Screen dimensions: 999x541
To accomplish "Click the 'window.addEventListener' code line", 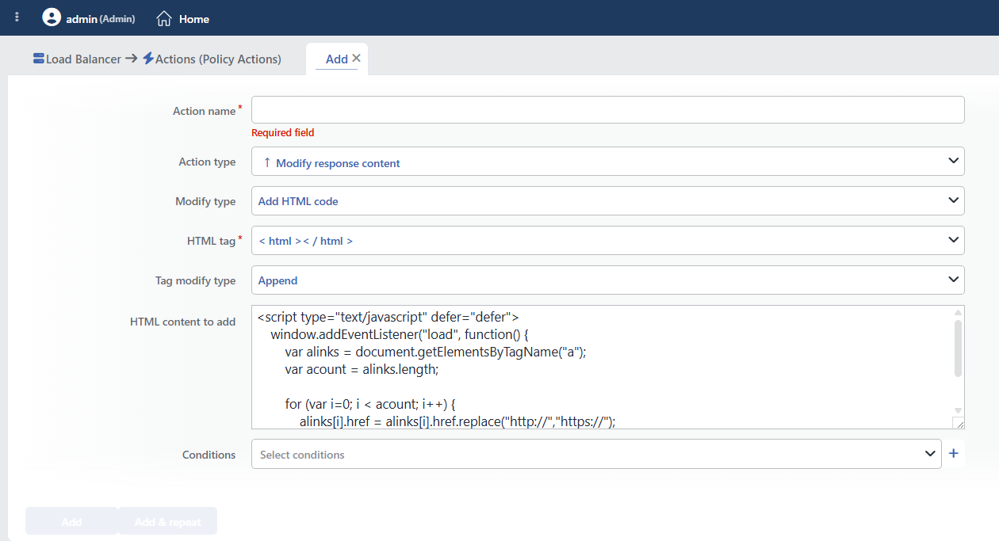I will coord(399,334).
